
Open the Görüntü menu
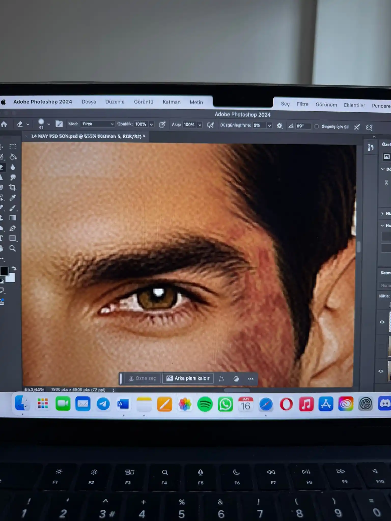pyautogui.click(x=144, y=102)
